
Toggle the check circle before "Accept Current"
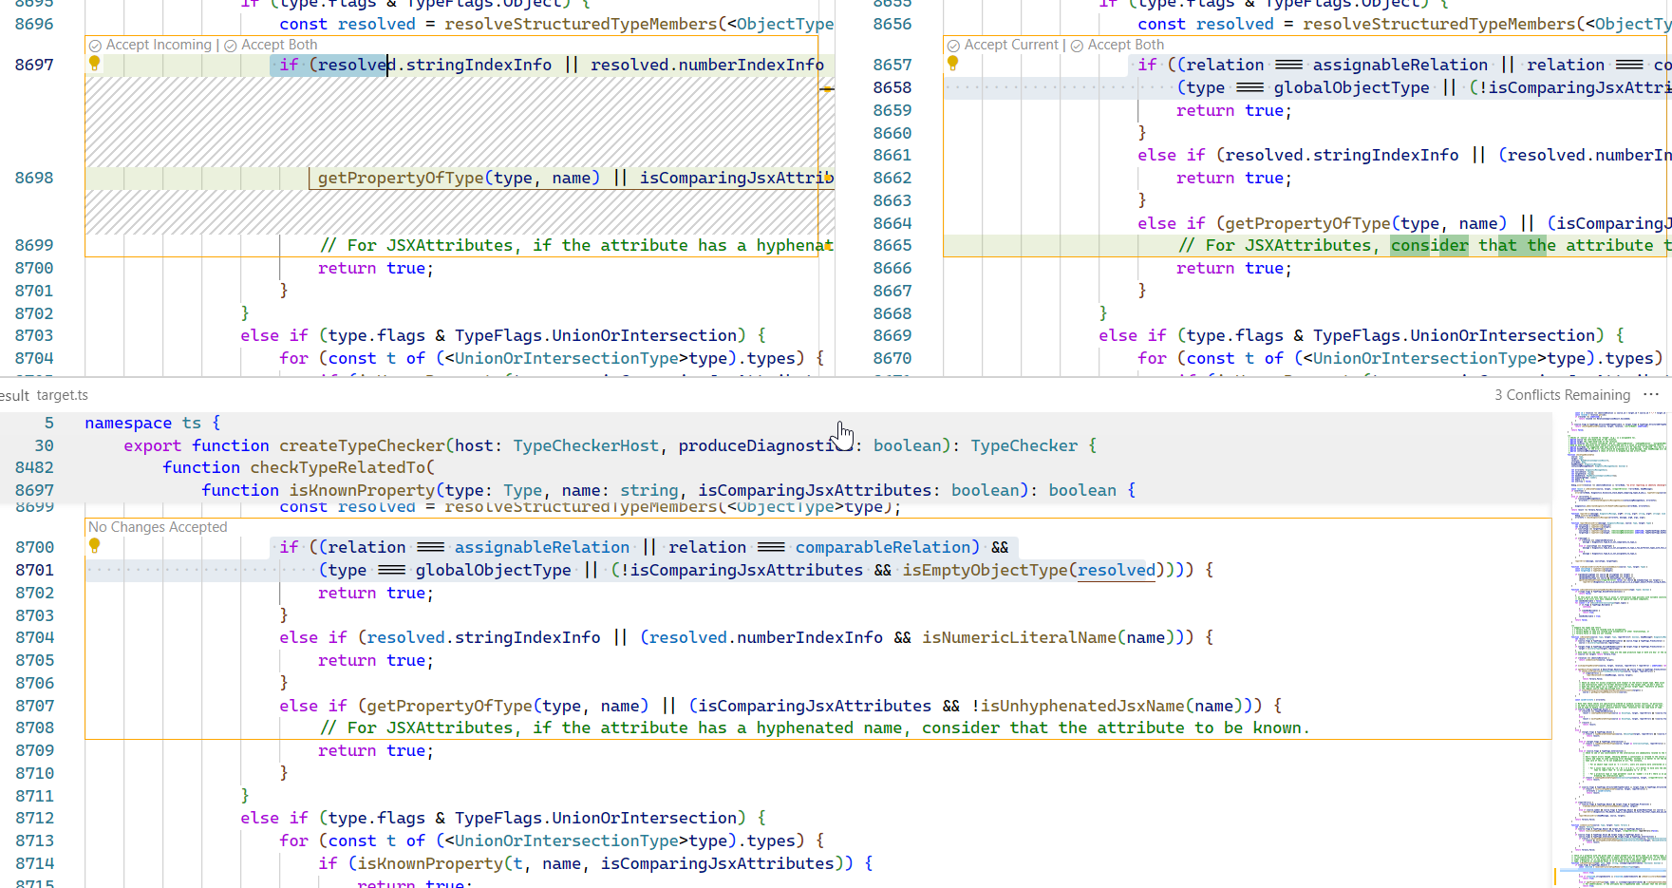(952, 45)
